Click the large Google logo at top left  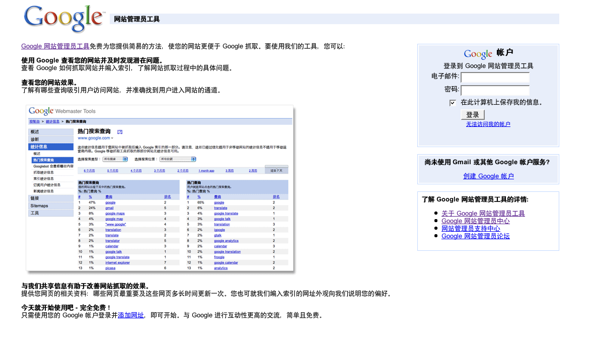coord(63,19)
